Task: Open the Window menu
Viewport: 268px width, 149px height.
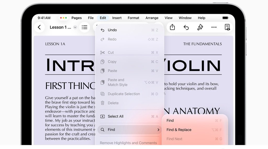Action: pyautogui.click(x=185, y=18)
